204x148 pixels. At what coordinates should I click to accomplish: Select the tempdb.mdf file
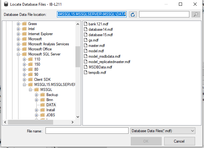96,73
